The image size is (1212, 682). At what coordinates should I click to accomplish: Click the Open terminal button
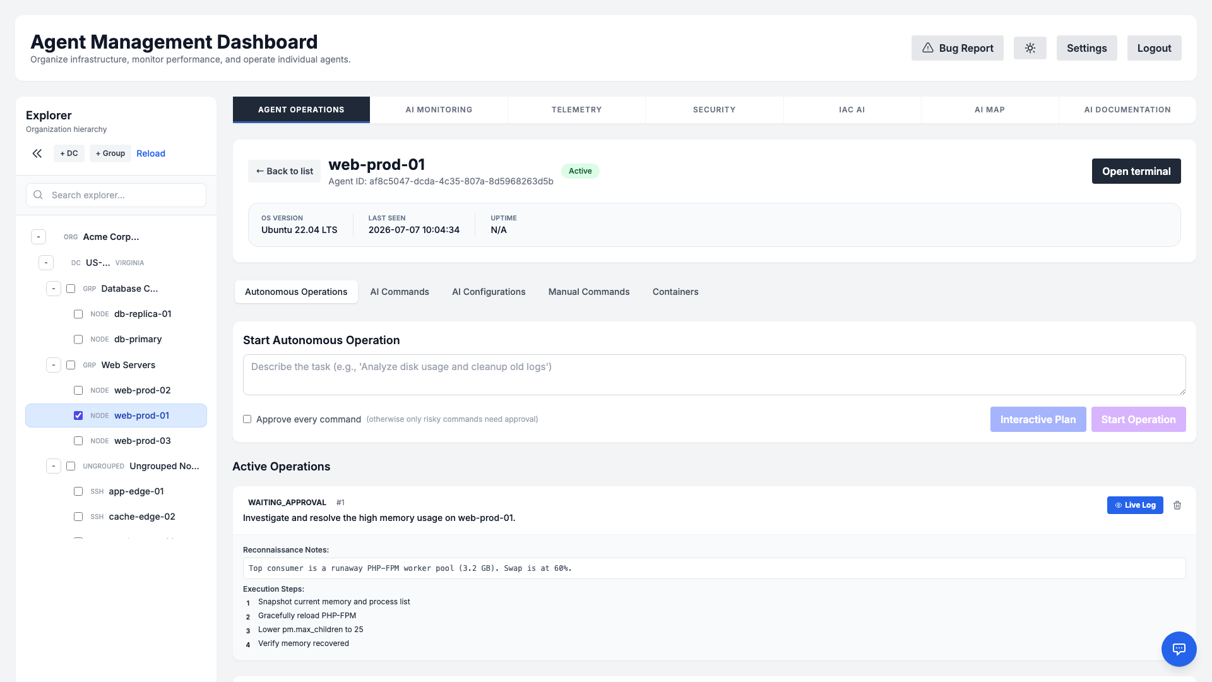[x=1136, y=171]
